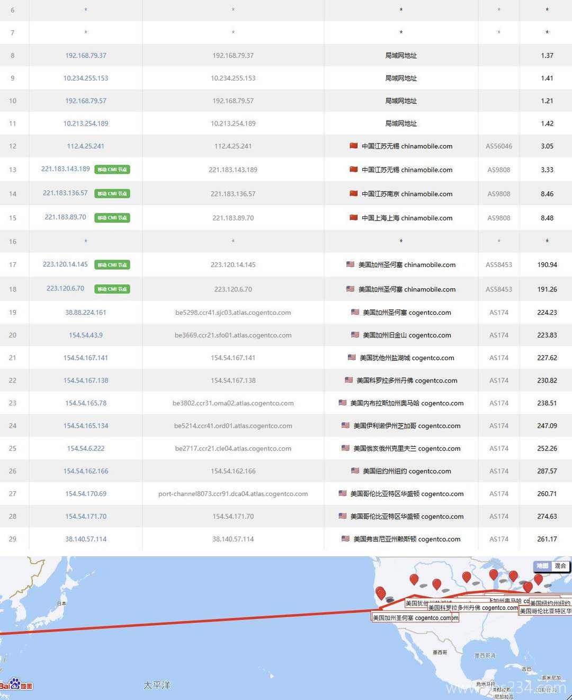Screen dimensions: 572x700
Task: Open IP link 154.54.6.222 in hop 25
Action: click(86, 448)
